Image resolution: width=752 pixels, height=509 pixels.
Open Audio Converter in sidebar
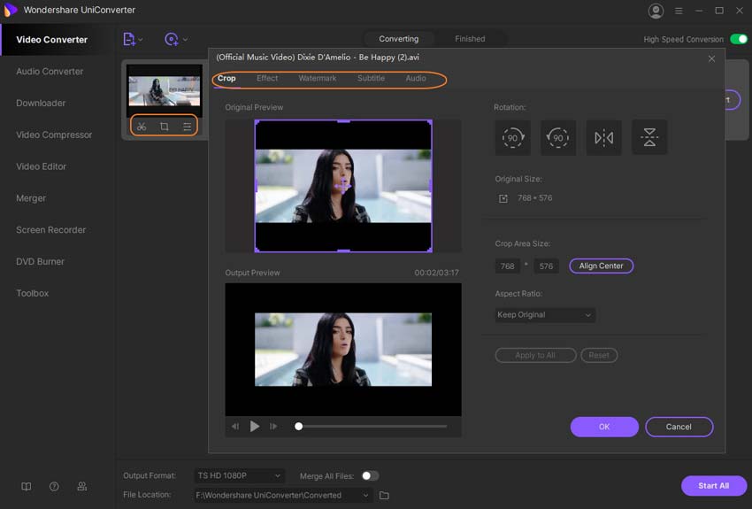click(x=50, y=72)
